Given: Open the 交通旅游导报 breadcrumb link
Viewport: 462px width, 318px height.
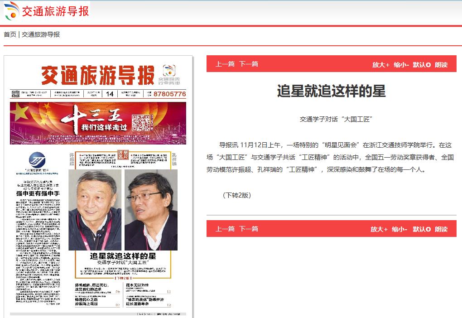Looking at the screenshot, I should [41, 34].
